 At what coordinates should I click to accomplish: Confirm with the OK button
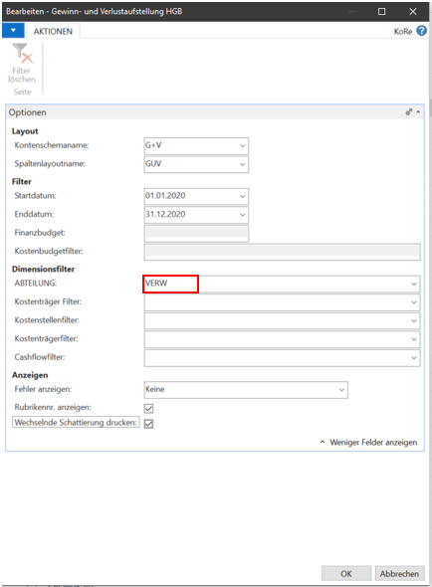[x=346, y=573]
